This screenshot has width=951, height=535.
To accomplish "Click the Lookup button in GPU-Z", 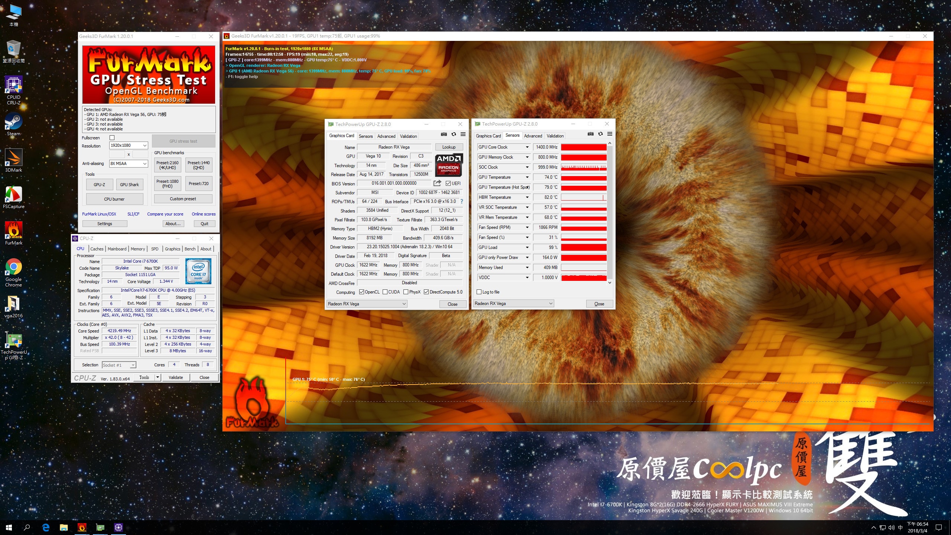I will (449, 147).
